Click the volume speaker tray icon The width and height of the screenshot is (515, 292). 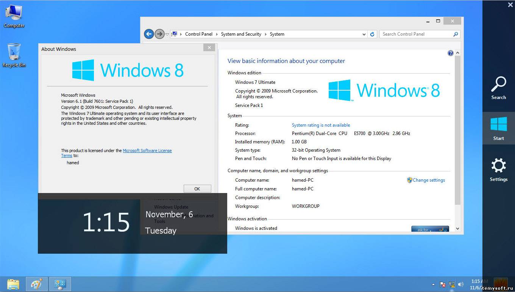[460, 284]
